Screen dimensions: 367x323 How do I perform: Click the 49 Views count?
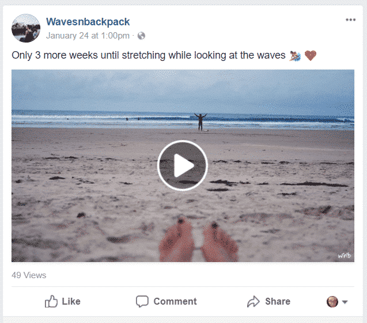coord(29,275)
